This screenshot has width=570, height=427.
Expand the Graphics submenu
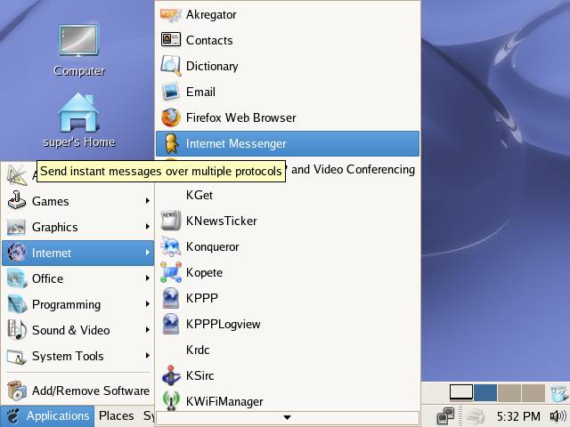pos(77,227)
